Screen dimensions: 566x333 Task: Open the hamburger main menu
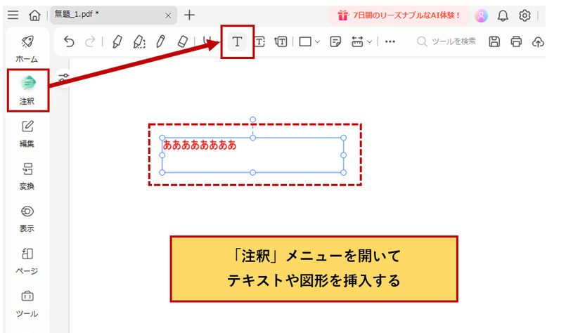tap(13, 15)
